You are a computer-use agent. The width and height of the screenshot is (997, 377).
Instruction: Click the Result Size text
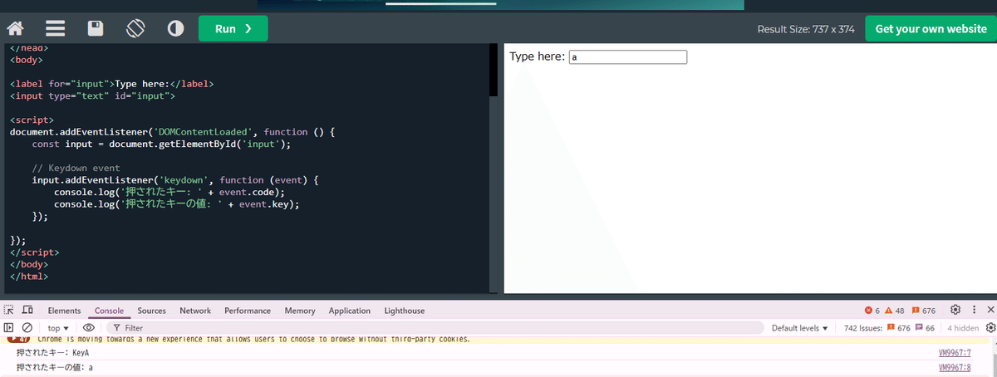(806, 29)
